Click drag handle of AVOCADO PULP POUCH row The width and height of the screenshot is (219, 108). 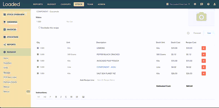[x=38, y=61]
